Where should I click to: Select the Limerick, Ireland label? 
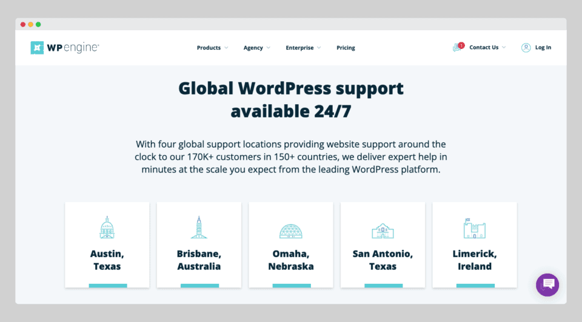(474, 260)
